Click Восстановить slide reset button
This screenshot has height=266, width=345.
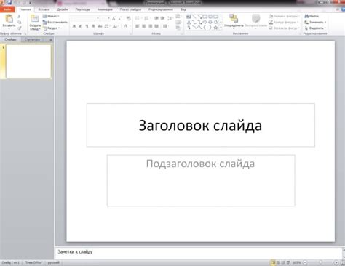pos(55,22)
